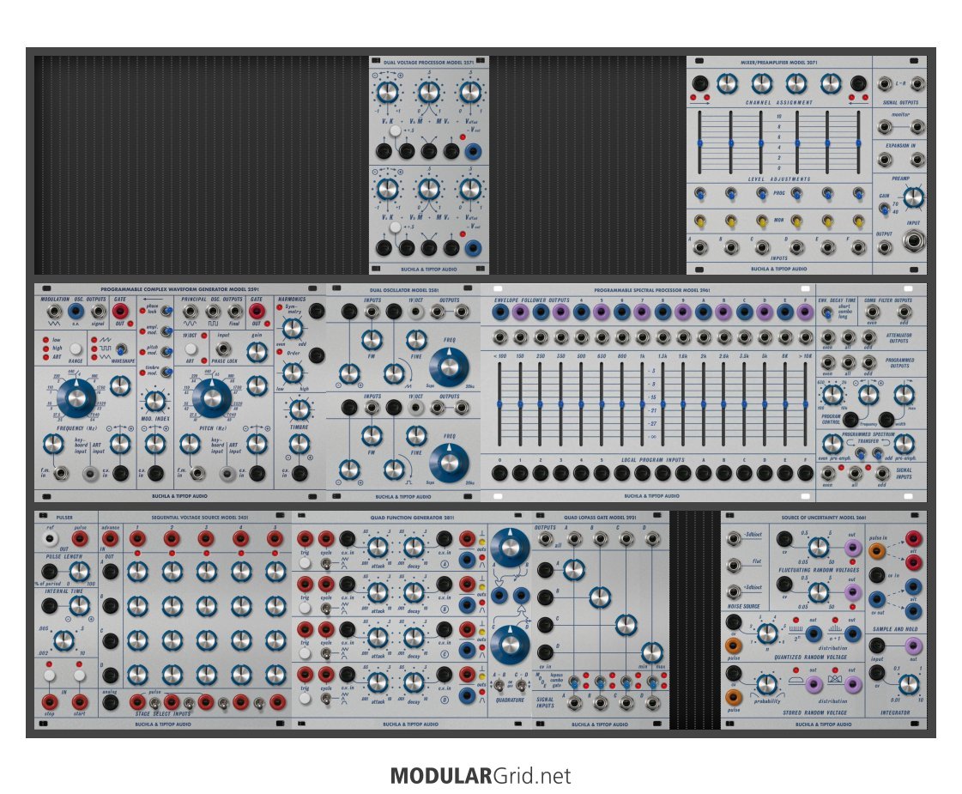Click the comb filter even output jack
The image size is (962, 794).
(x=872, y=312)
